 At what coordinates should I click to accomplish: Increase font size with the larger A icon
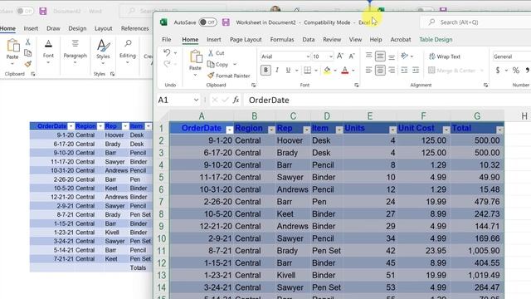click(x=340, y=56)
